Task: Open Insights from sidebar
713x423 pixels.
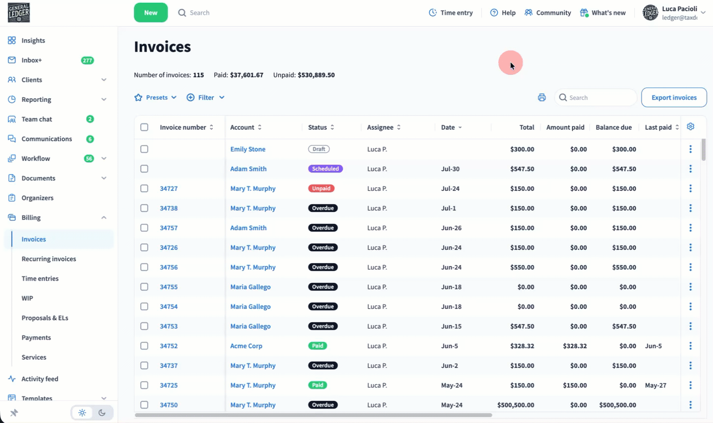Action: pyautogui.click(x=33, y=40)
